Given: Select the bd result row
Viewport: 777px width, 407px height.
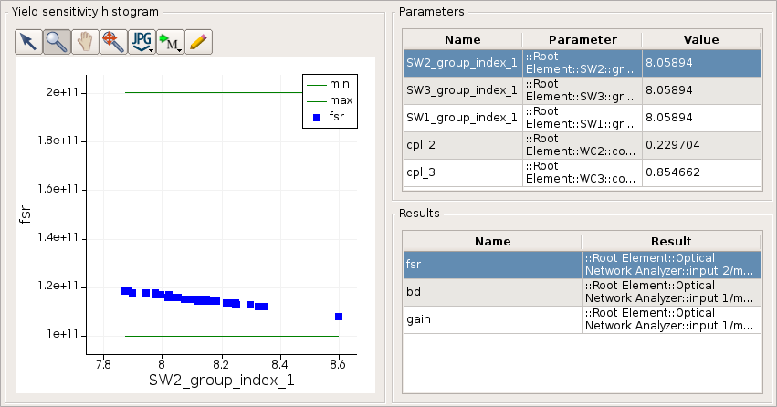Looking at the screenshot, I should (583, 292).
